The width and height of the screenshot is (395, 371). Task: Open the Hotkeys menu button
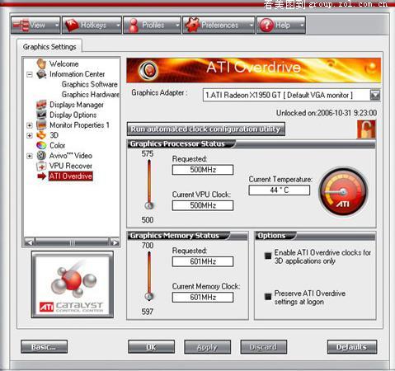click(x=92, y=25)
